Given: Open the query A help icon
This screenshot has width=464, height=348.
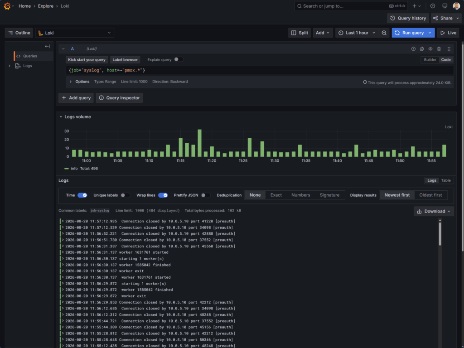Looking at the screenshot, I should [x=413, y=49].
